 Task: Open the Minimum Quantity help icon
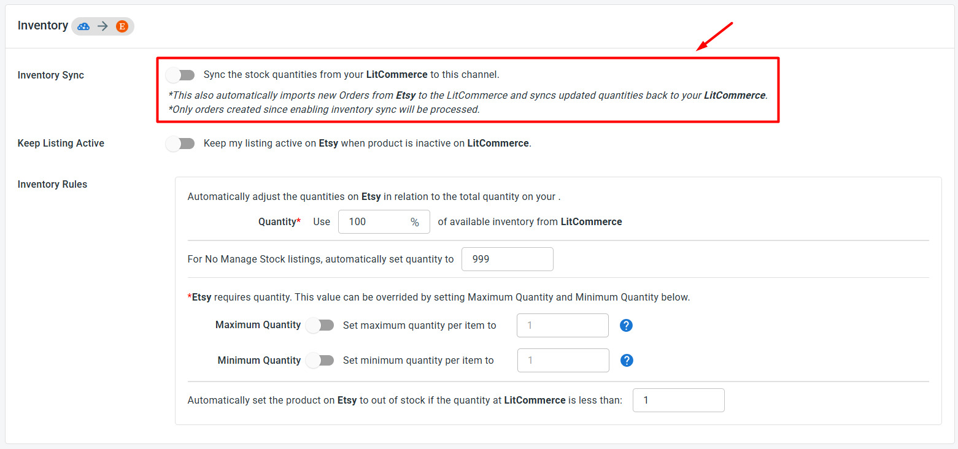(x=627, y=360)
